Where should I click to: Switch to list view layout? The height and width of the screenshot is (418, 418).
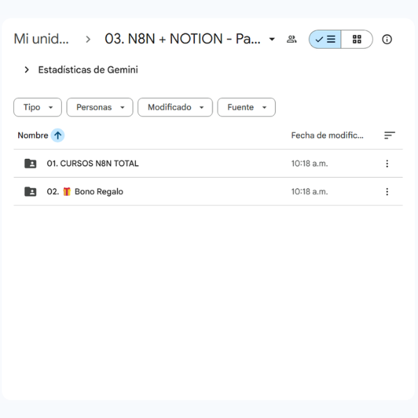[325, 40]
